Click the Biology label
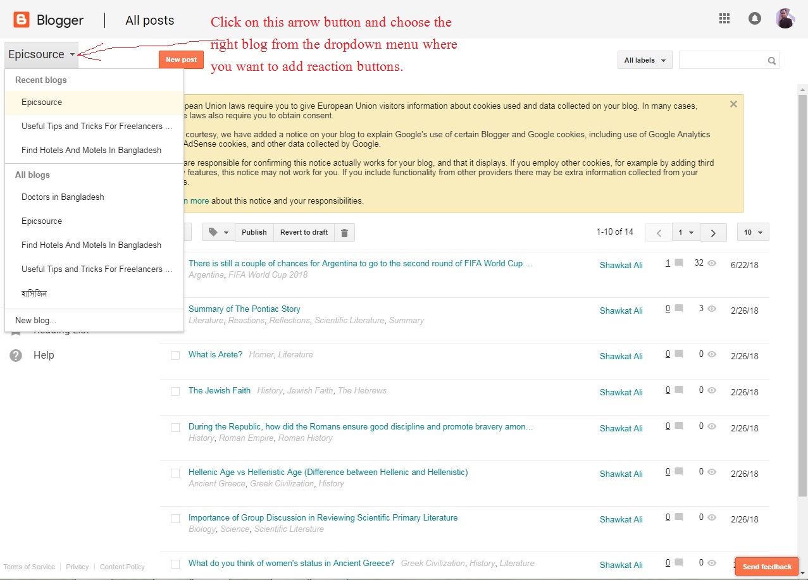This screenshot has height=580, width=808. (x=202, y=529)
